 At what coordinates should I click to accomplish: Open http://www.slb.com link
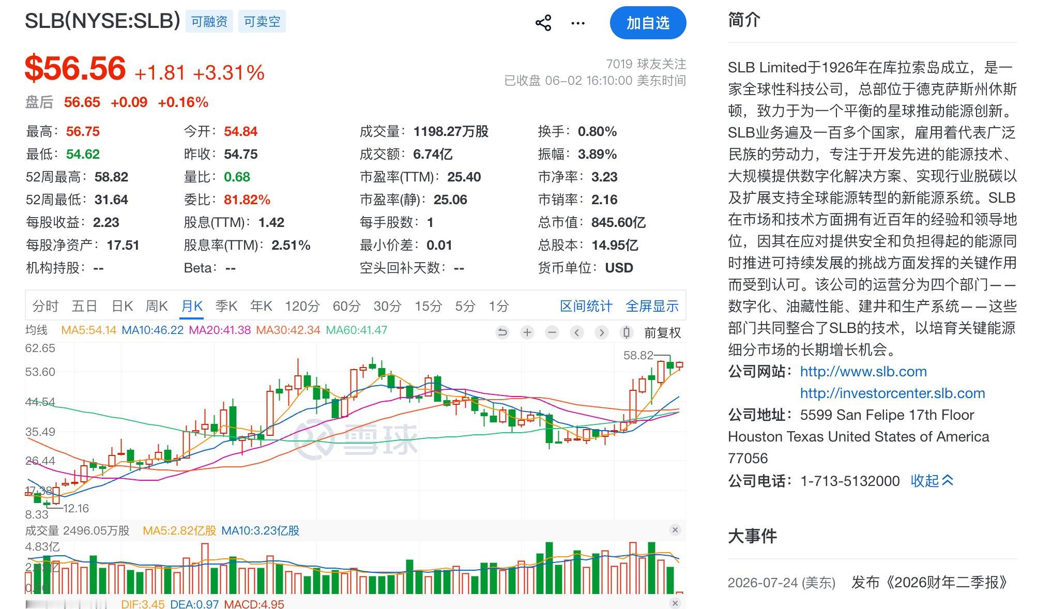click(x=863, y=371)
